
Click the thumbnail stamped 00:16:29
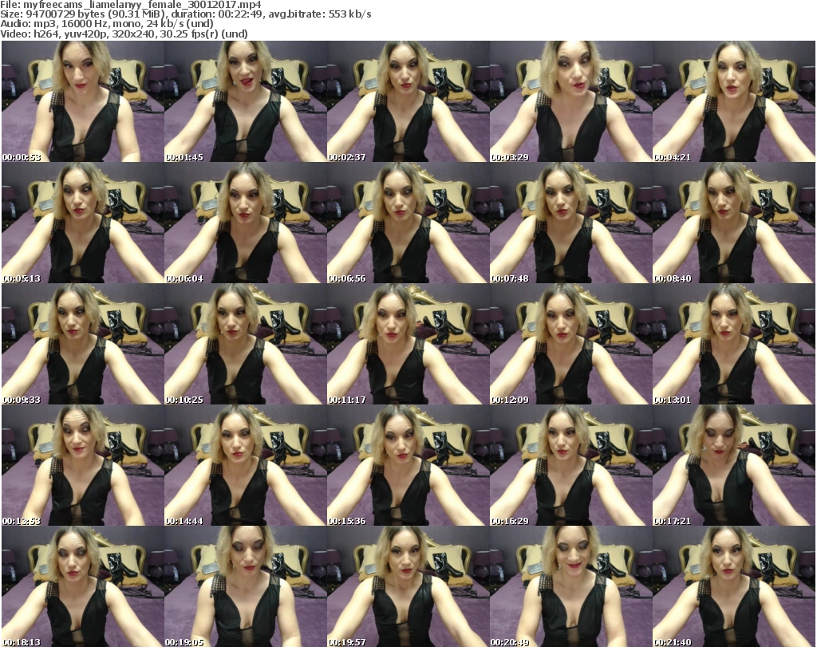(x=571, y=466)
